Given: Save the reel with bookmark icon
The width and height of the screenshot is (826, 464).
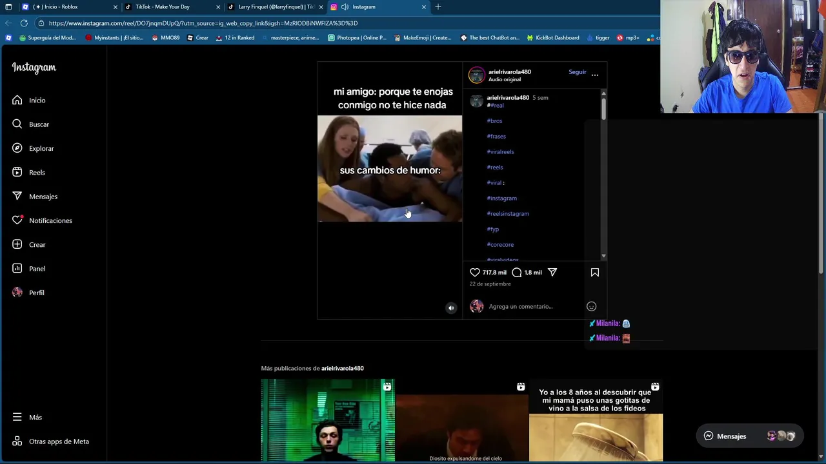Looking at the screenshot, I should (595, 273).
